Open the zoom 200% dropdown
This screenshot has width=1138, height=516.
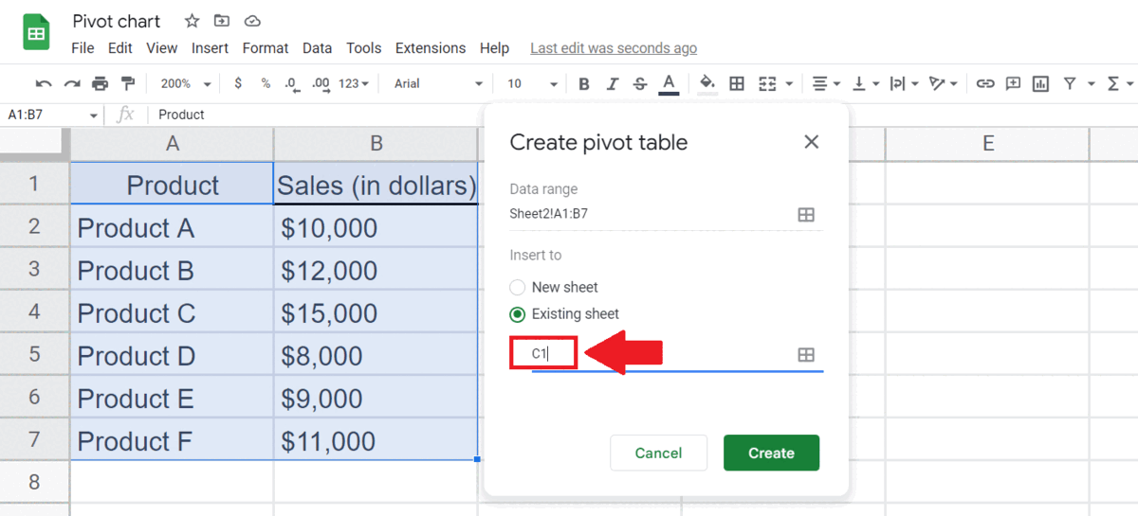coord(187,83)
